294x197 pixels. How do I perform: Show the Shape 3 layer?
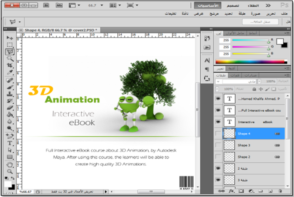point(218,145)
